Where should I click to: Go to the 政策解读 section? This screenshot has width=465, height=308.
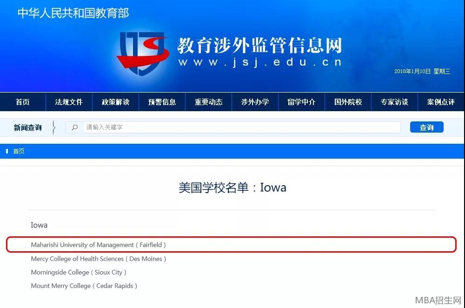(x=115, y=102)
